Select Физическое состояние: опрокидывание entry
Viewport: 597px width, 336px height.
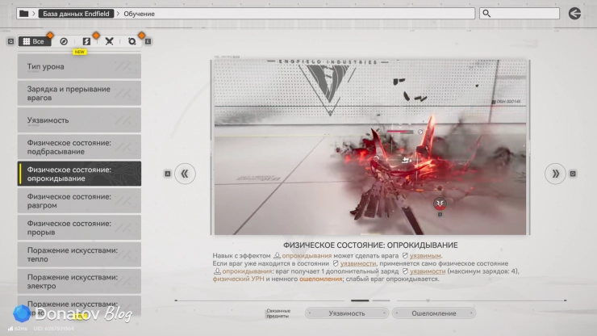[79, 174]
